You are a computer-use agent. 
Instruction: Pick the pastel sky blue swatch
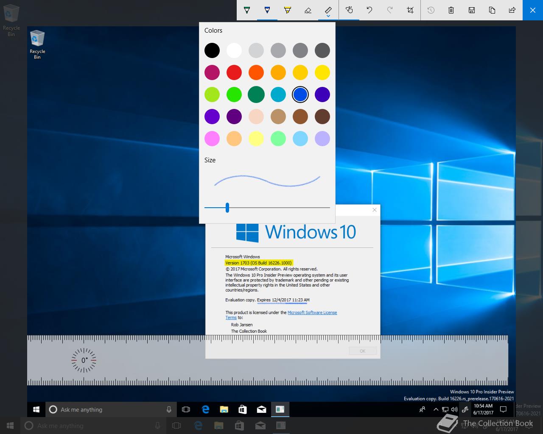(x=300, y=139)
